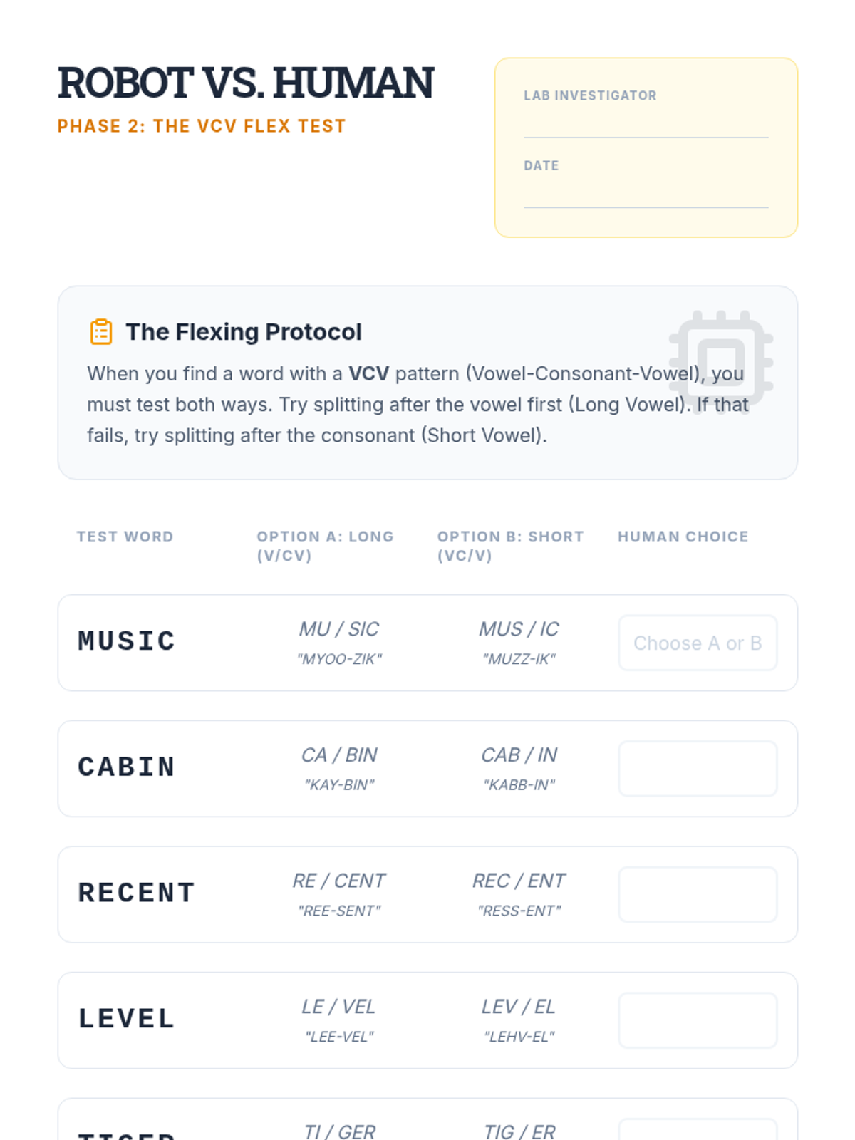Choose the REC / ENT short option

point(519,881)
